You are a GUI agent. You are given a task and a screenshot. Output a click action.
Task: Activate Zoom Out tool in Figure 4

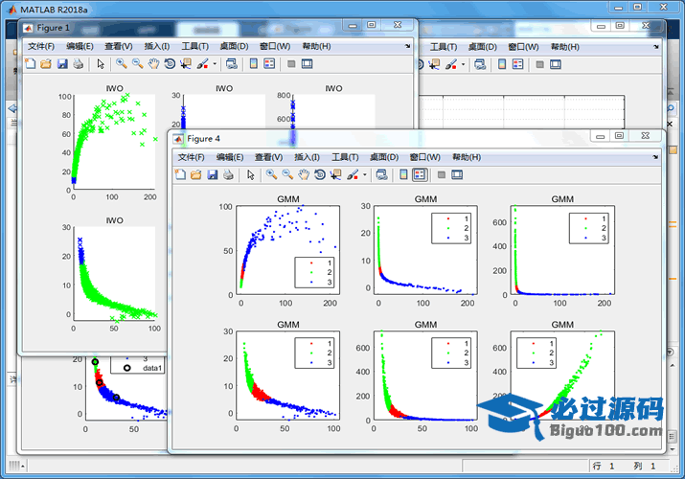point(287,174)
